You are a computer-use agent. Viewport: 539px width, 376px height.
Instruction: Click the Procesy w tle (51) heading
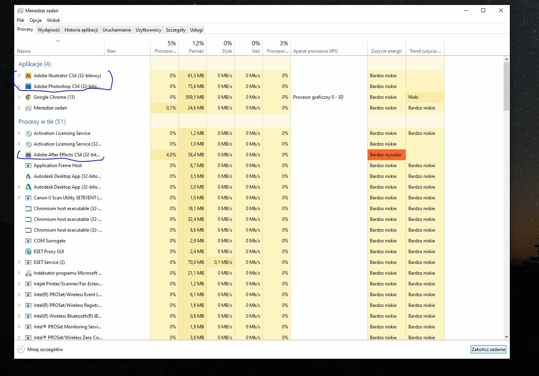click(42, 122)
